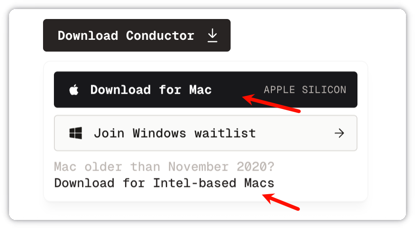415x229 pixels.
Task: Click the word "Macs" ending the Intel link
Action: tap(259, 183)
